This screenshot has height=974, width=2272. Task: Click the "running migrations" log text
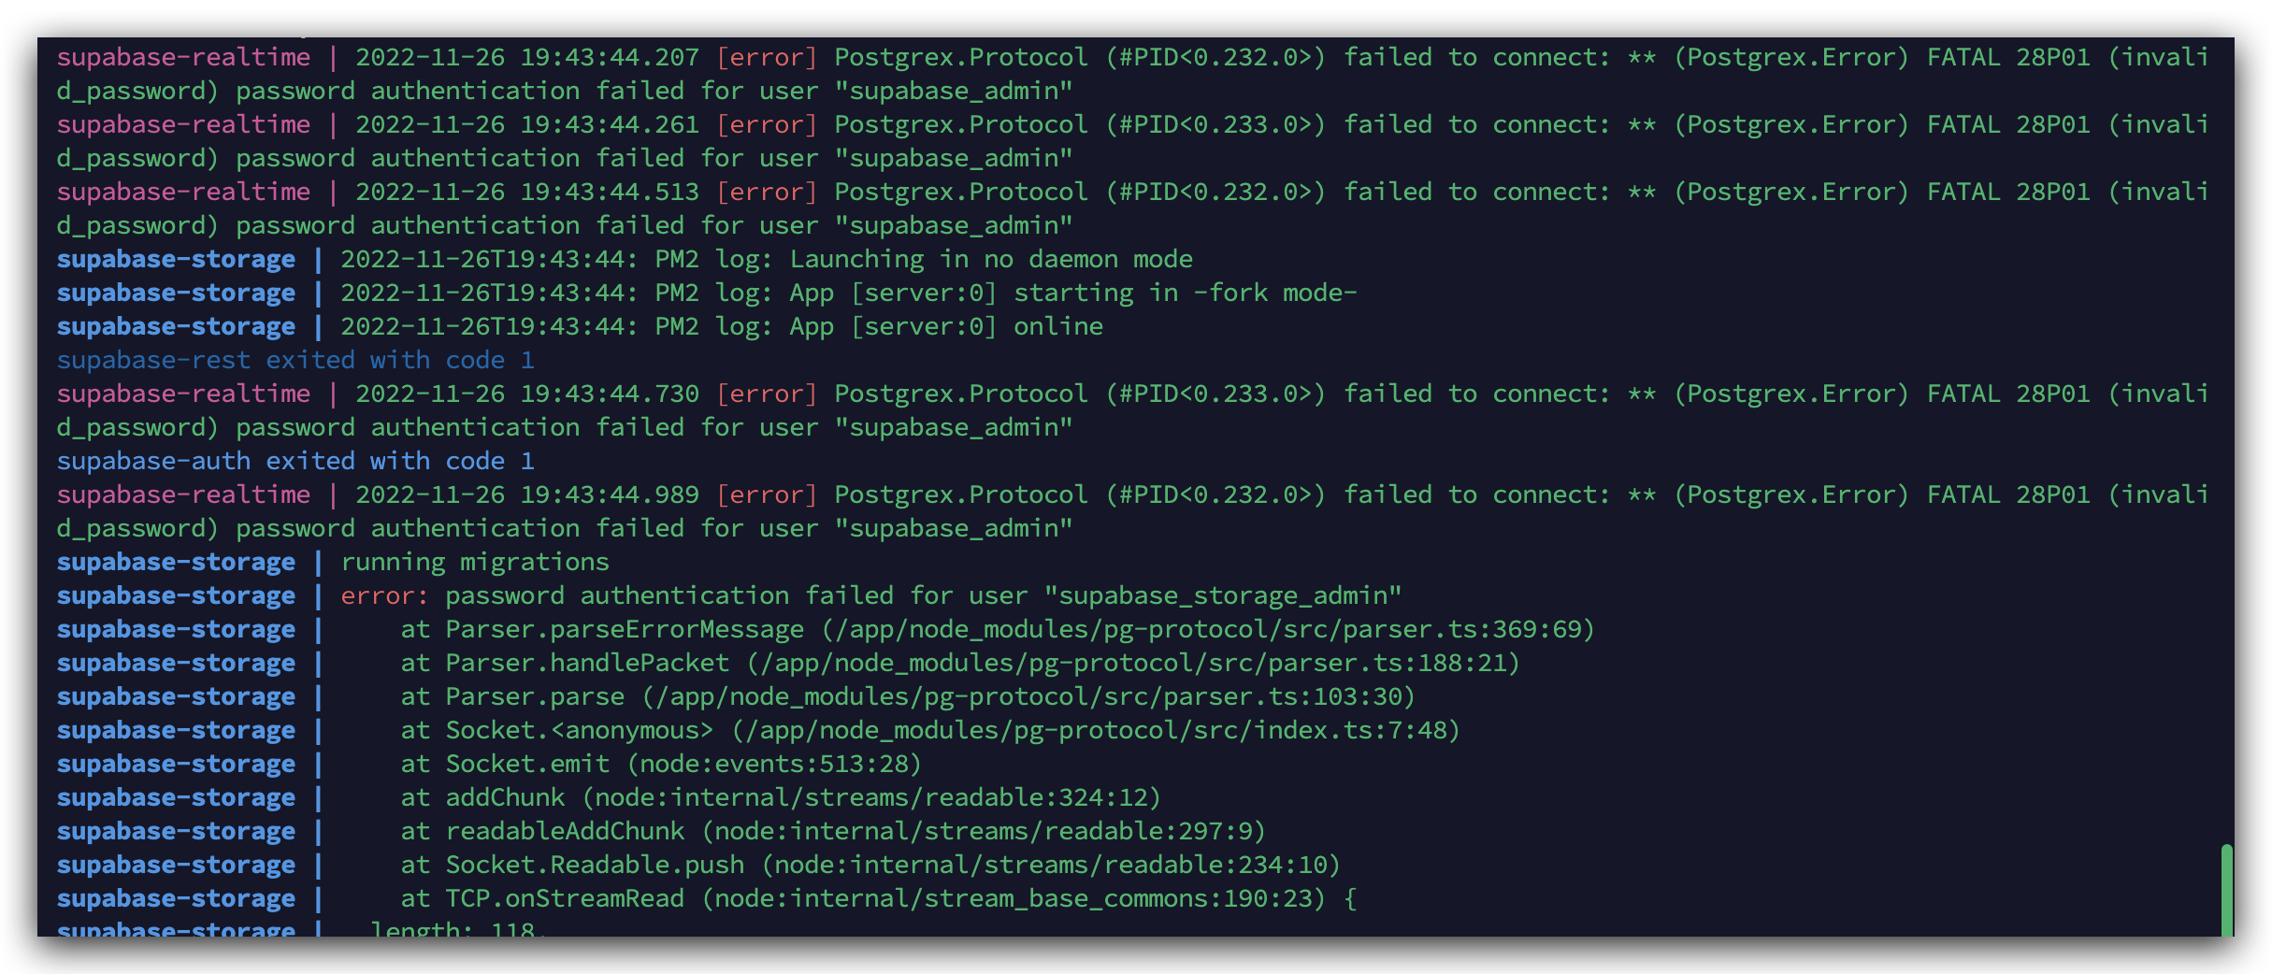tap(474, 562)
